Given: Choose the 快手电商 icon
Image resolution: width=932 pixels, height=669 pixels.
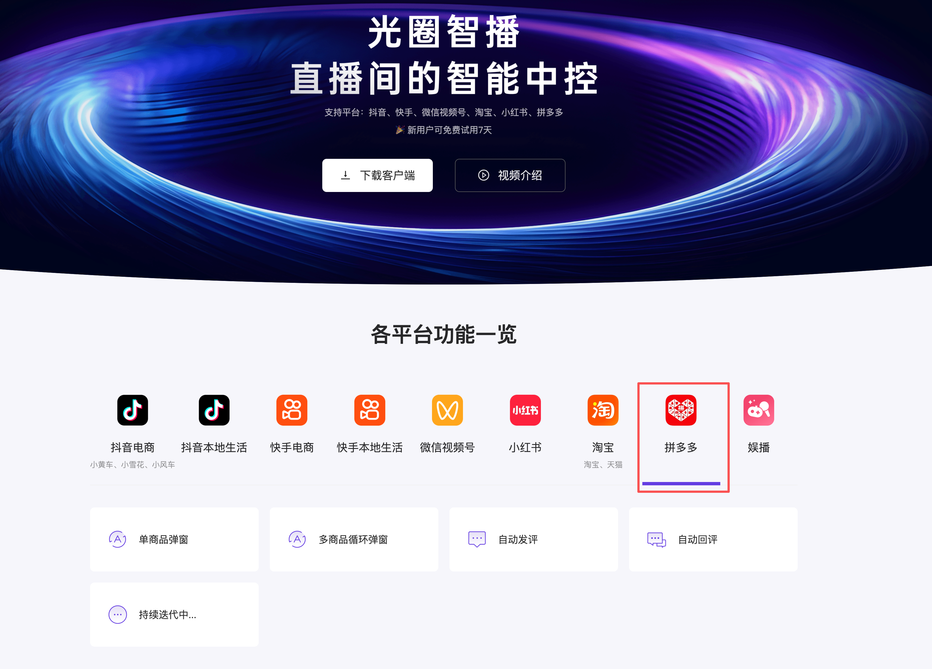Looking at the screenshot, I should coord(292,410).
